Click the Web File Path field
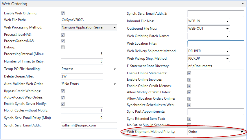The height and width of the screenshot is (140, 247). [x=89, y=20]
